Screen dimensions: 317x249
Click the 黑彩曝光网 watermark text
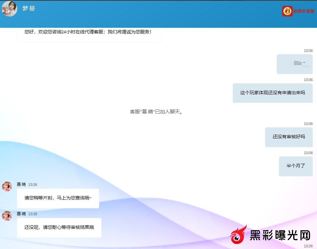click(280, 235)
